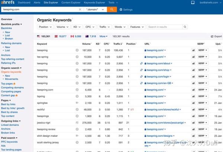This screenshot has height=152, width=223.
Task: Click the search in results field
Action: [165, 27]
